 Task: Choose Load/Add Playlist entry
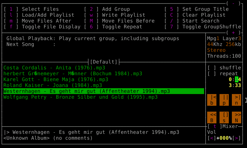[39, 15]
